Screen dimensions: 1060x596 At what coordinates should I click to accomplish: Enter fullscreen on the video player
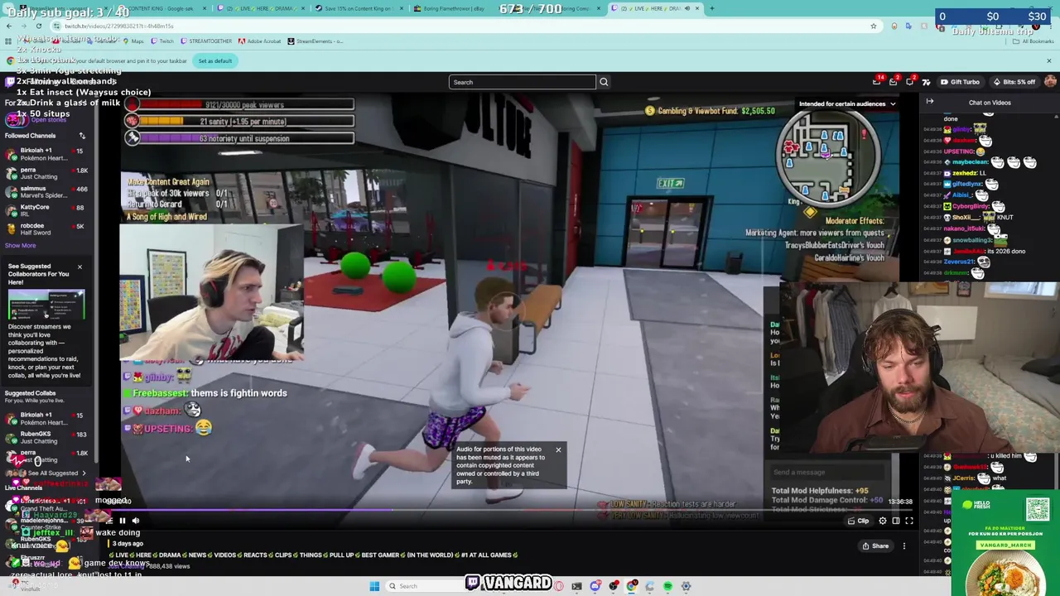point(909,521)
